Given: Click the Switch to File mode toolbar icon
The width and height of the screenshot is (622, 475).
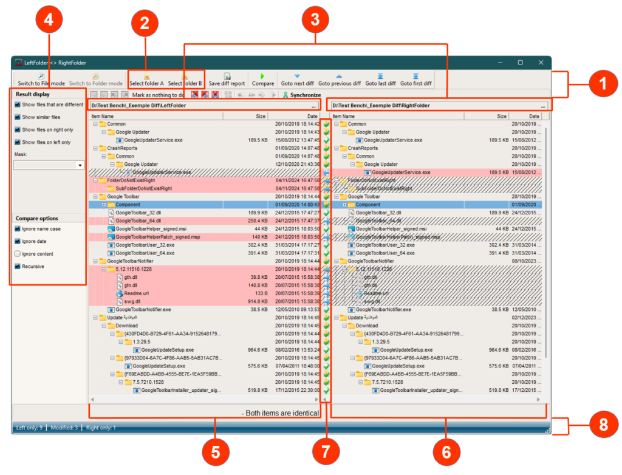Looking at the screenshot, I should (41, 76).
